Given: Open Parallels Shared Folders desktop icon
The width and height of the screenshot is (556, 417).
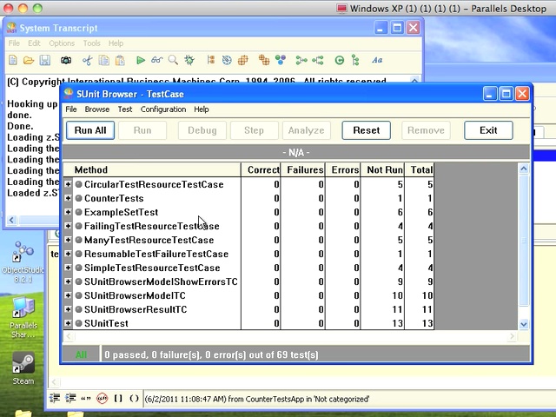Looking at the screenshot, I should click(x=23, y=318).
